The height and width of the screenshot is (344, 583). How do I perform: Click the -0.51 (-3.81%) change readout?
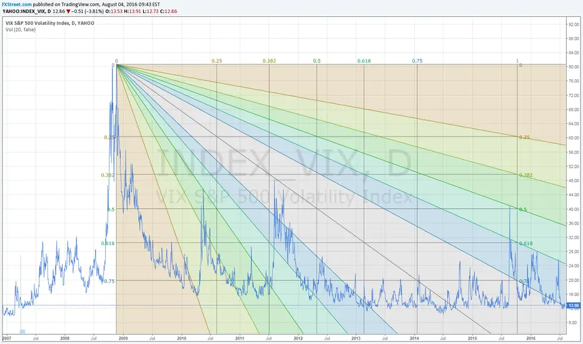coord(88,11)
